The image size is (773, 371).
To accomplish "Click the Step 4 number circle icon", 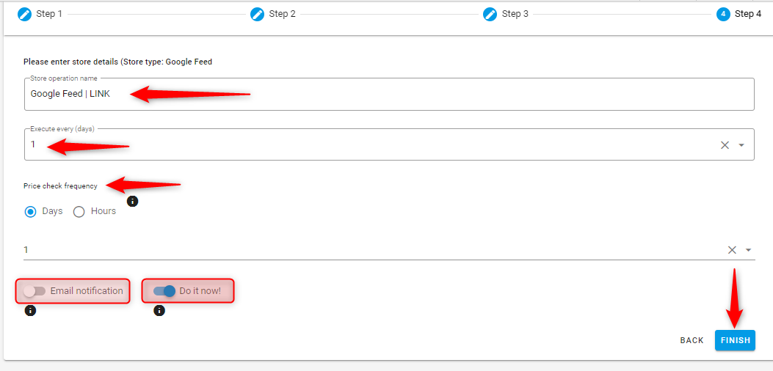I will click(723, 14).
